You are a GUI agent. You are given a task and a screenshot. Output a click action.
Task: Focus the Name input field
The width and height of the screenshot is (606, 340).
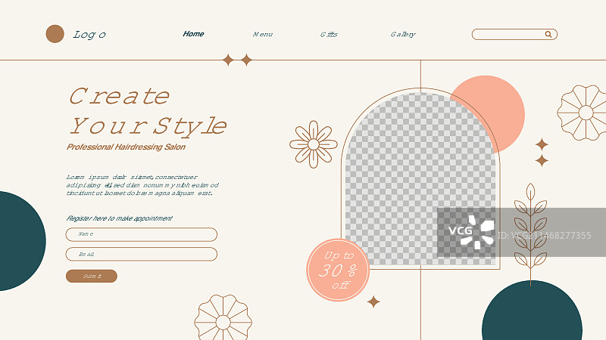tap(142, 234)
